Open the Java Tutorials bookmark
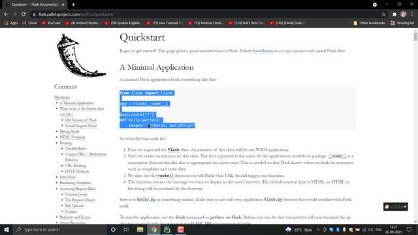Viewport: 418px width, 235px height. point(165,23)
